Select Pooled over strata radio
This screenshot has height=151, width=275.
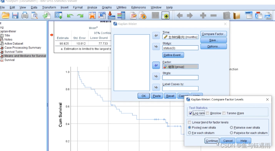189,127
